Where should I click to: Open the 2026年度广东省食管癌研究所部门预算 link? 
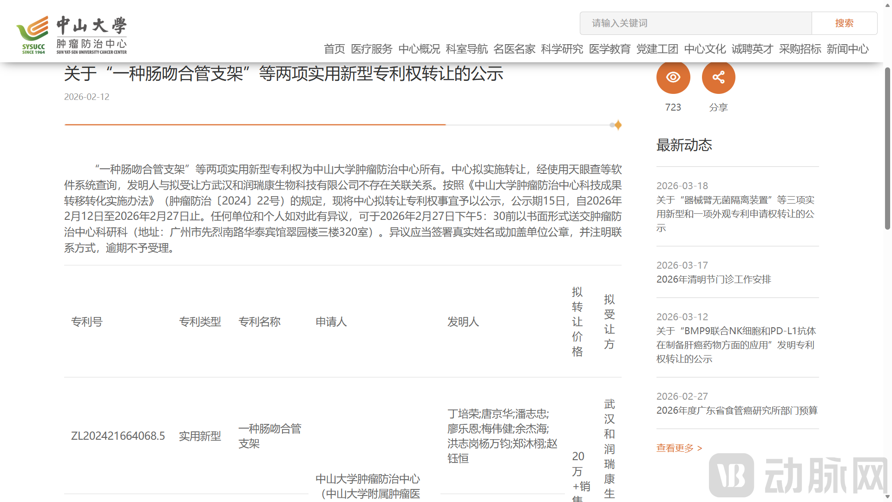coord(737,410)
